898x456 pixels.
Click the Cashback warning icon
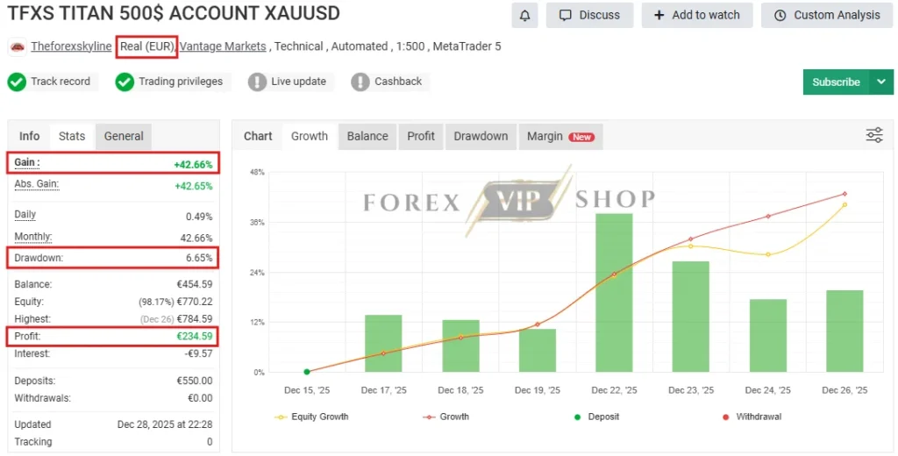pyautogui.click(x=360, y=82)
